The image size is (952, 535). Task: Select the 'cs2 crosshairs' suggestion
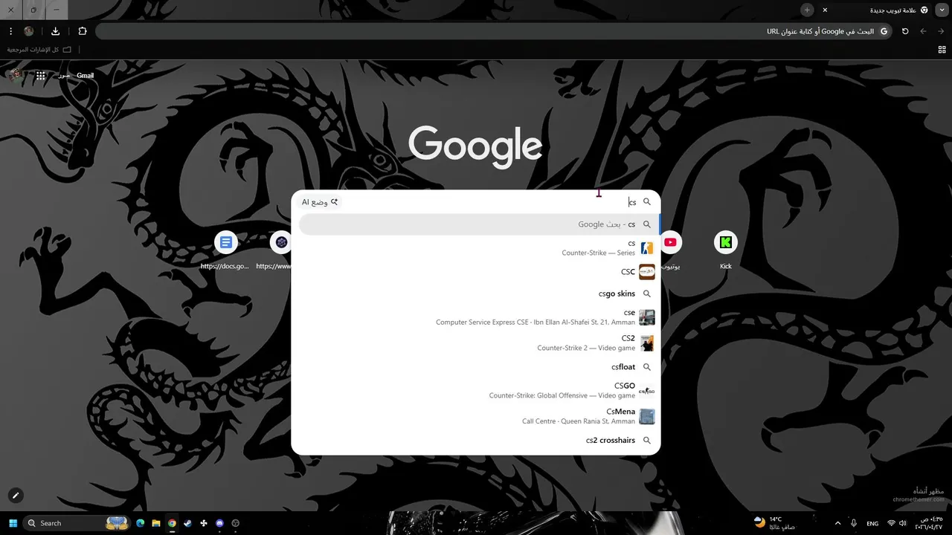click(x=476, y=441)
